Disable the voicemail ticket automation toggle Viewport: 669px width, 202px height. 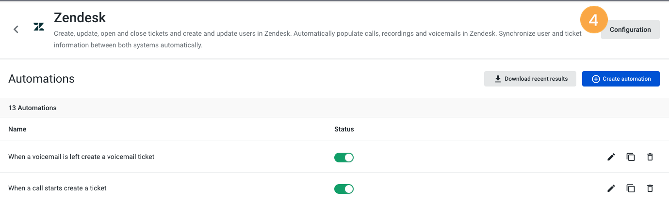coord(344,157)
